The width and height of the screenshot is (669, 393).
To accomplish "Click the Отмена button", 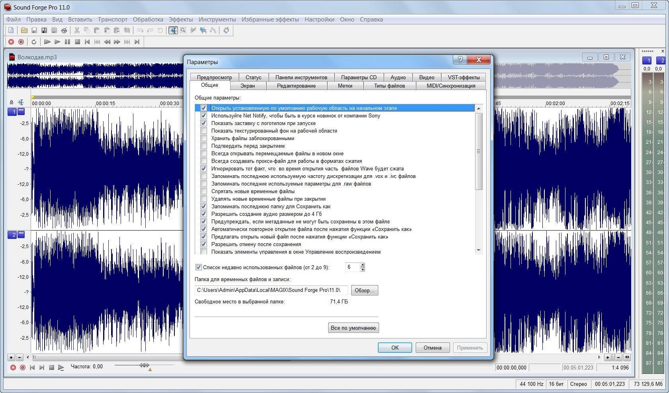I will 432,348.
